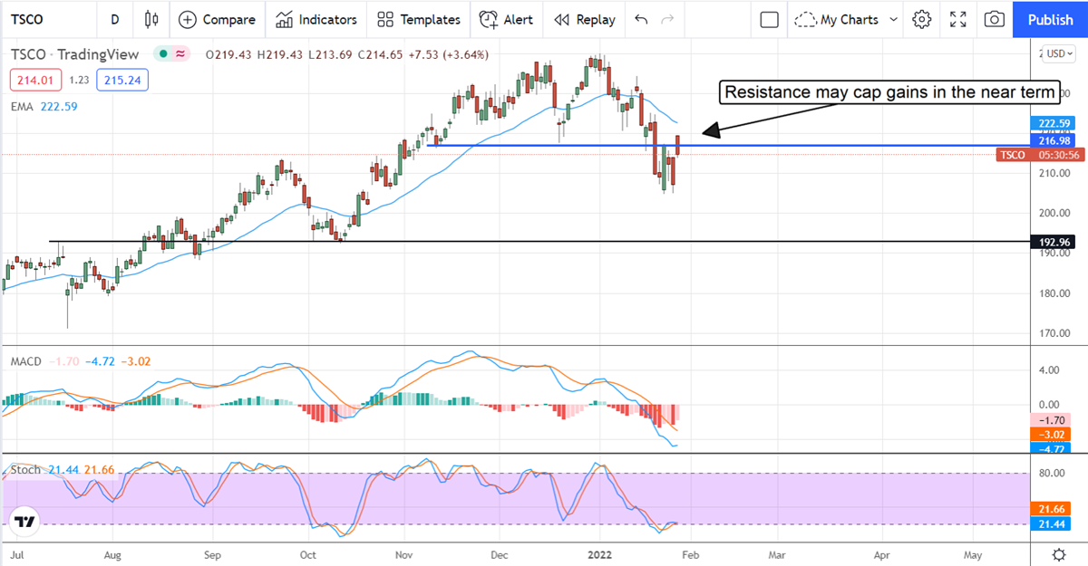The image size is (1088, 566).
Task: Expand the My Charts dropdown
Action: click(848, 19)
